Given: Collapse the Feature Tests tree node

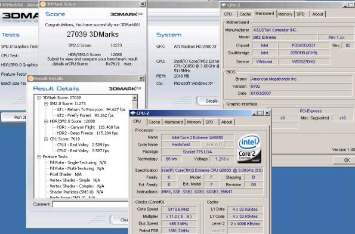Looking at the screenshot, I should point(39,157).
